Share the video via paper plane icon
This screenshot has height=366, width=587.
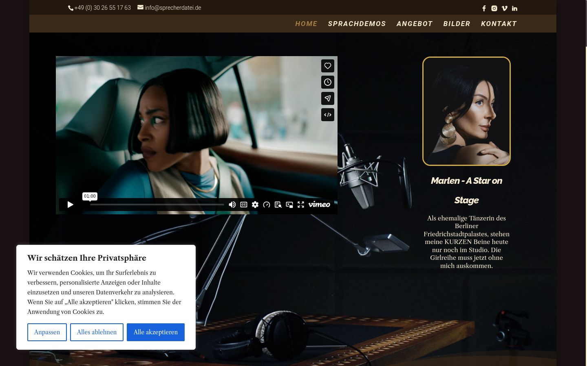point(328,98)
